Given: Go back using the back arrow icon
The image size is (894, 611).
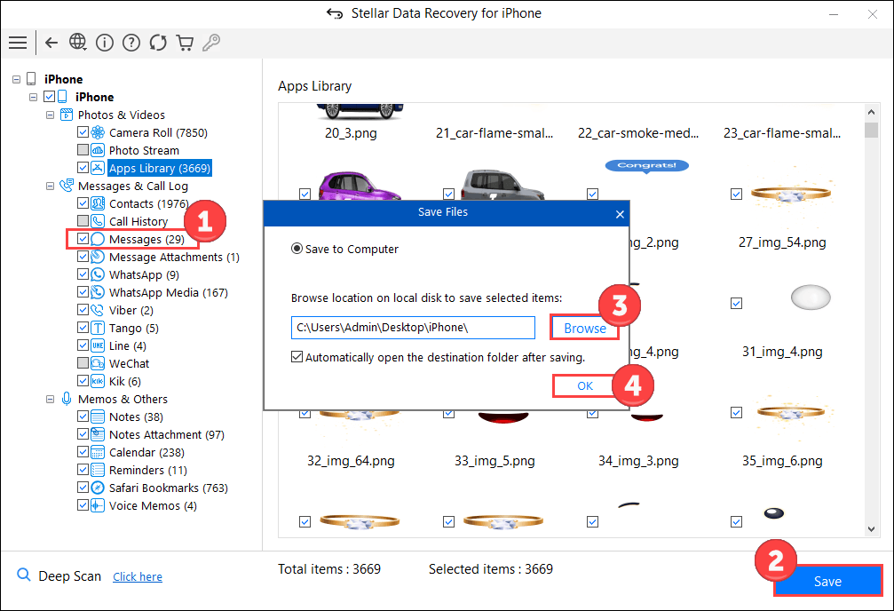Looking at the screenshot, I should point(51,43).
